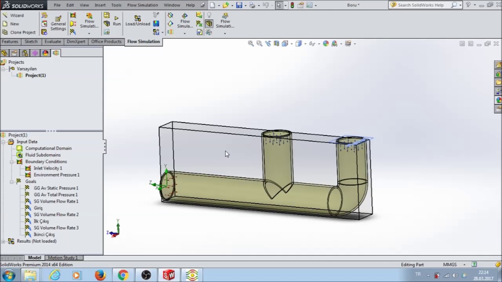
Task: Open the Flow Simulation menu
Action: (142, 5)
